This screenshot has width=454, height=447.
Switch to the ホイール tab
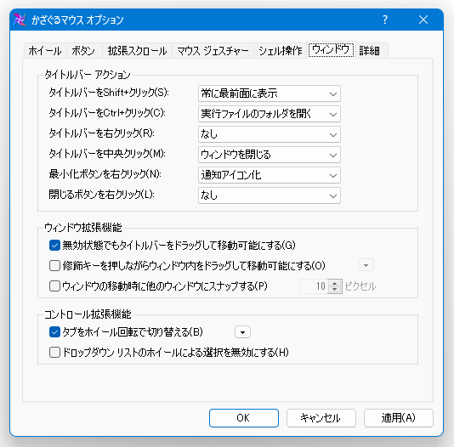tap(45, 51)
